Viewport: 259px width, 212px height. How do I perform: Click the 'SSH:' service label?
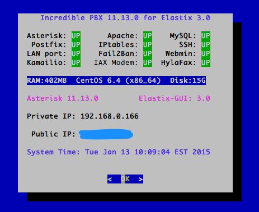click(187, 45)
